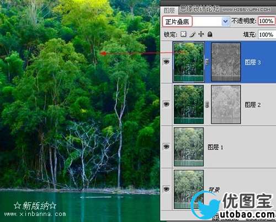This screenshot has height=222, width=276.
Task: Hide 图层 3 with its eye icon
Action: (166, 62)
